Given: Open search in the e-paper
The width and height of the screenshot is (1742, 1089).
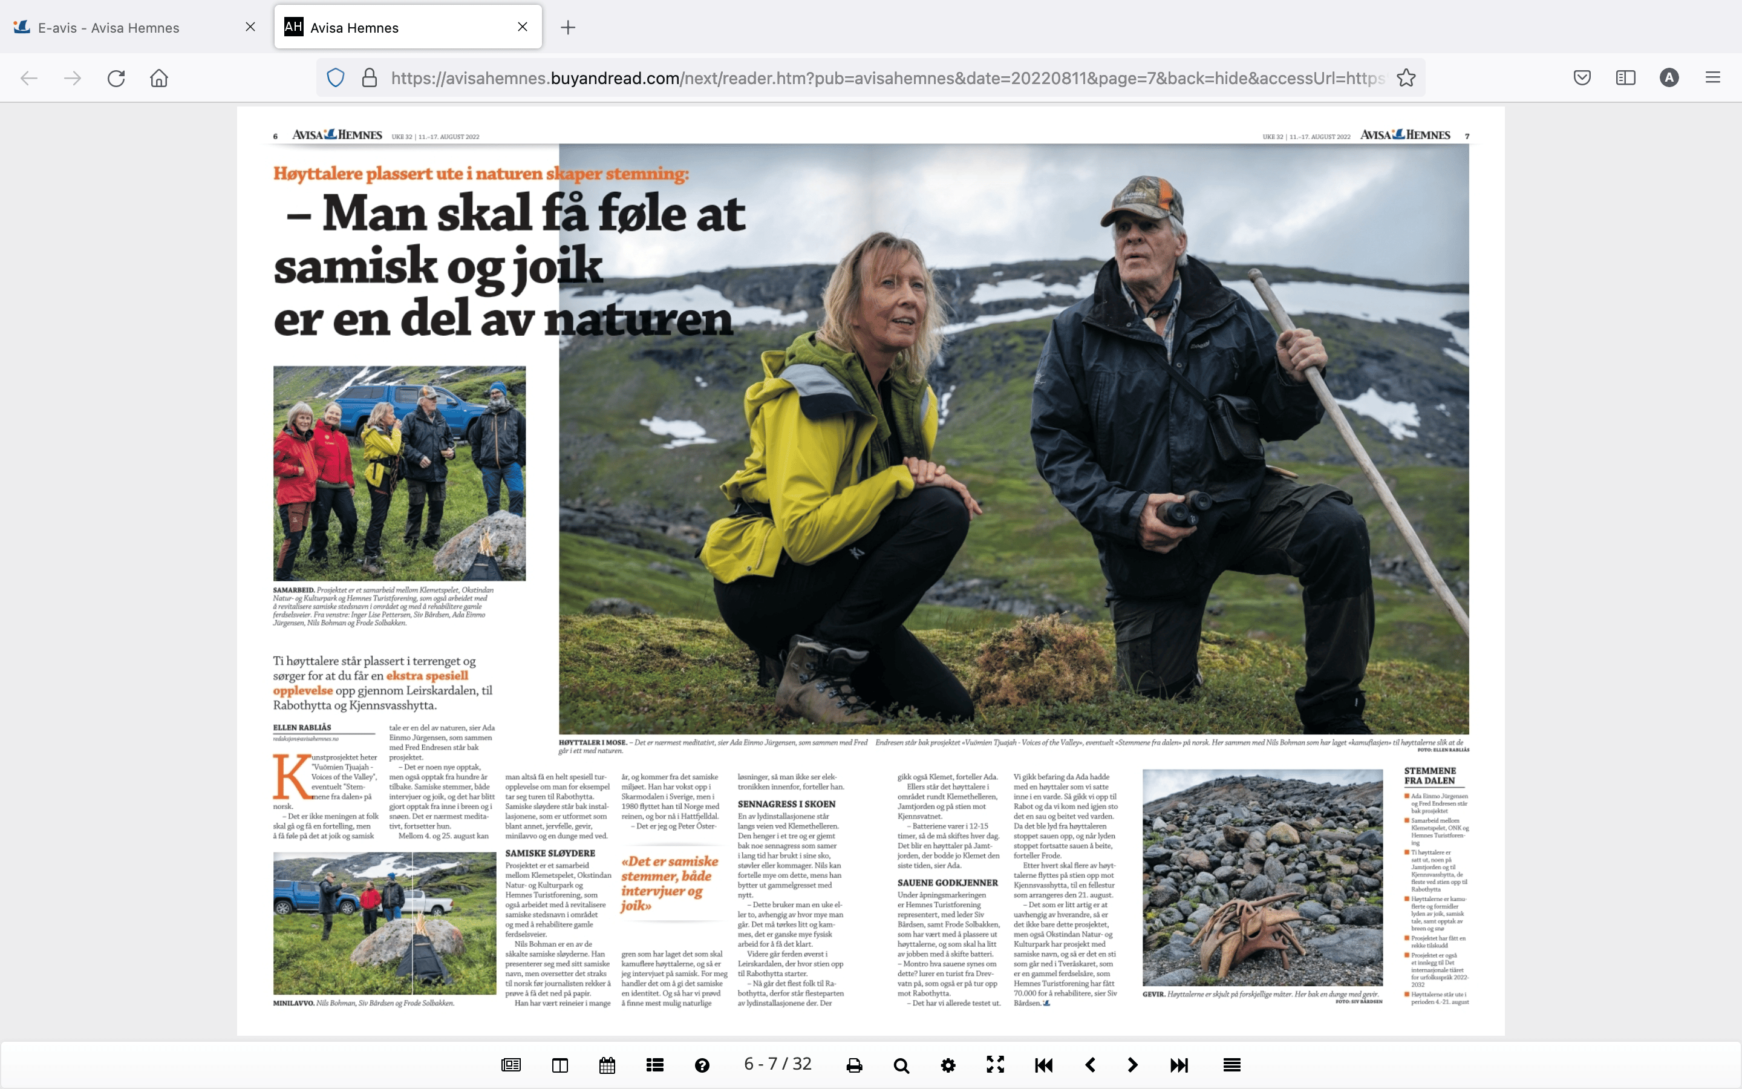Looking at the screenshot, I should (x=901, y=1065).
